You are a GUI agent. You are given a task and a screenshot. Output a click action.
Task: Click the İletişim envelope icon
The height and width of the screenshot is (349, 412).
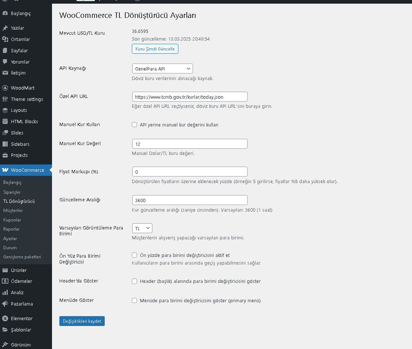(5, 73)
